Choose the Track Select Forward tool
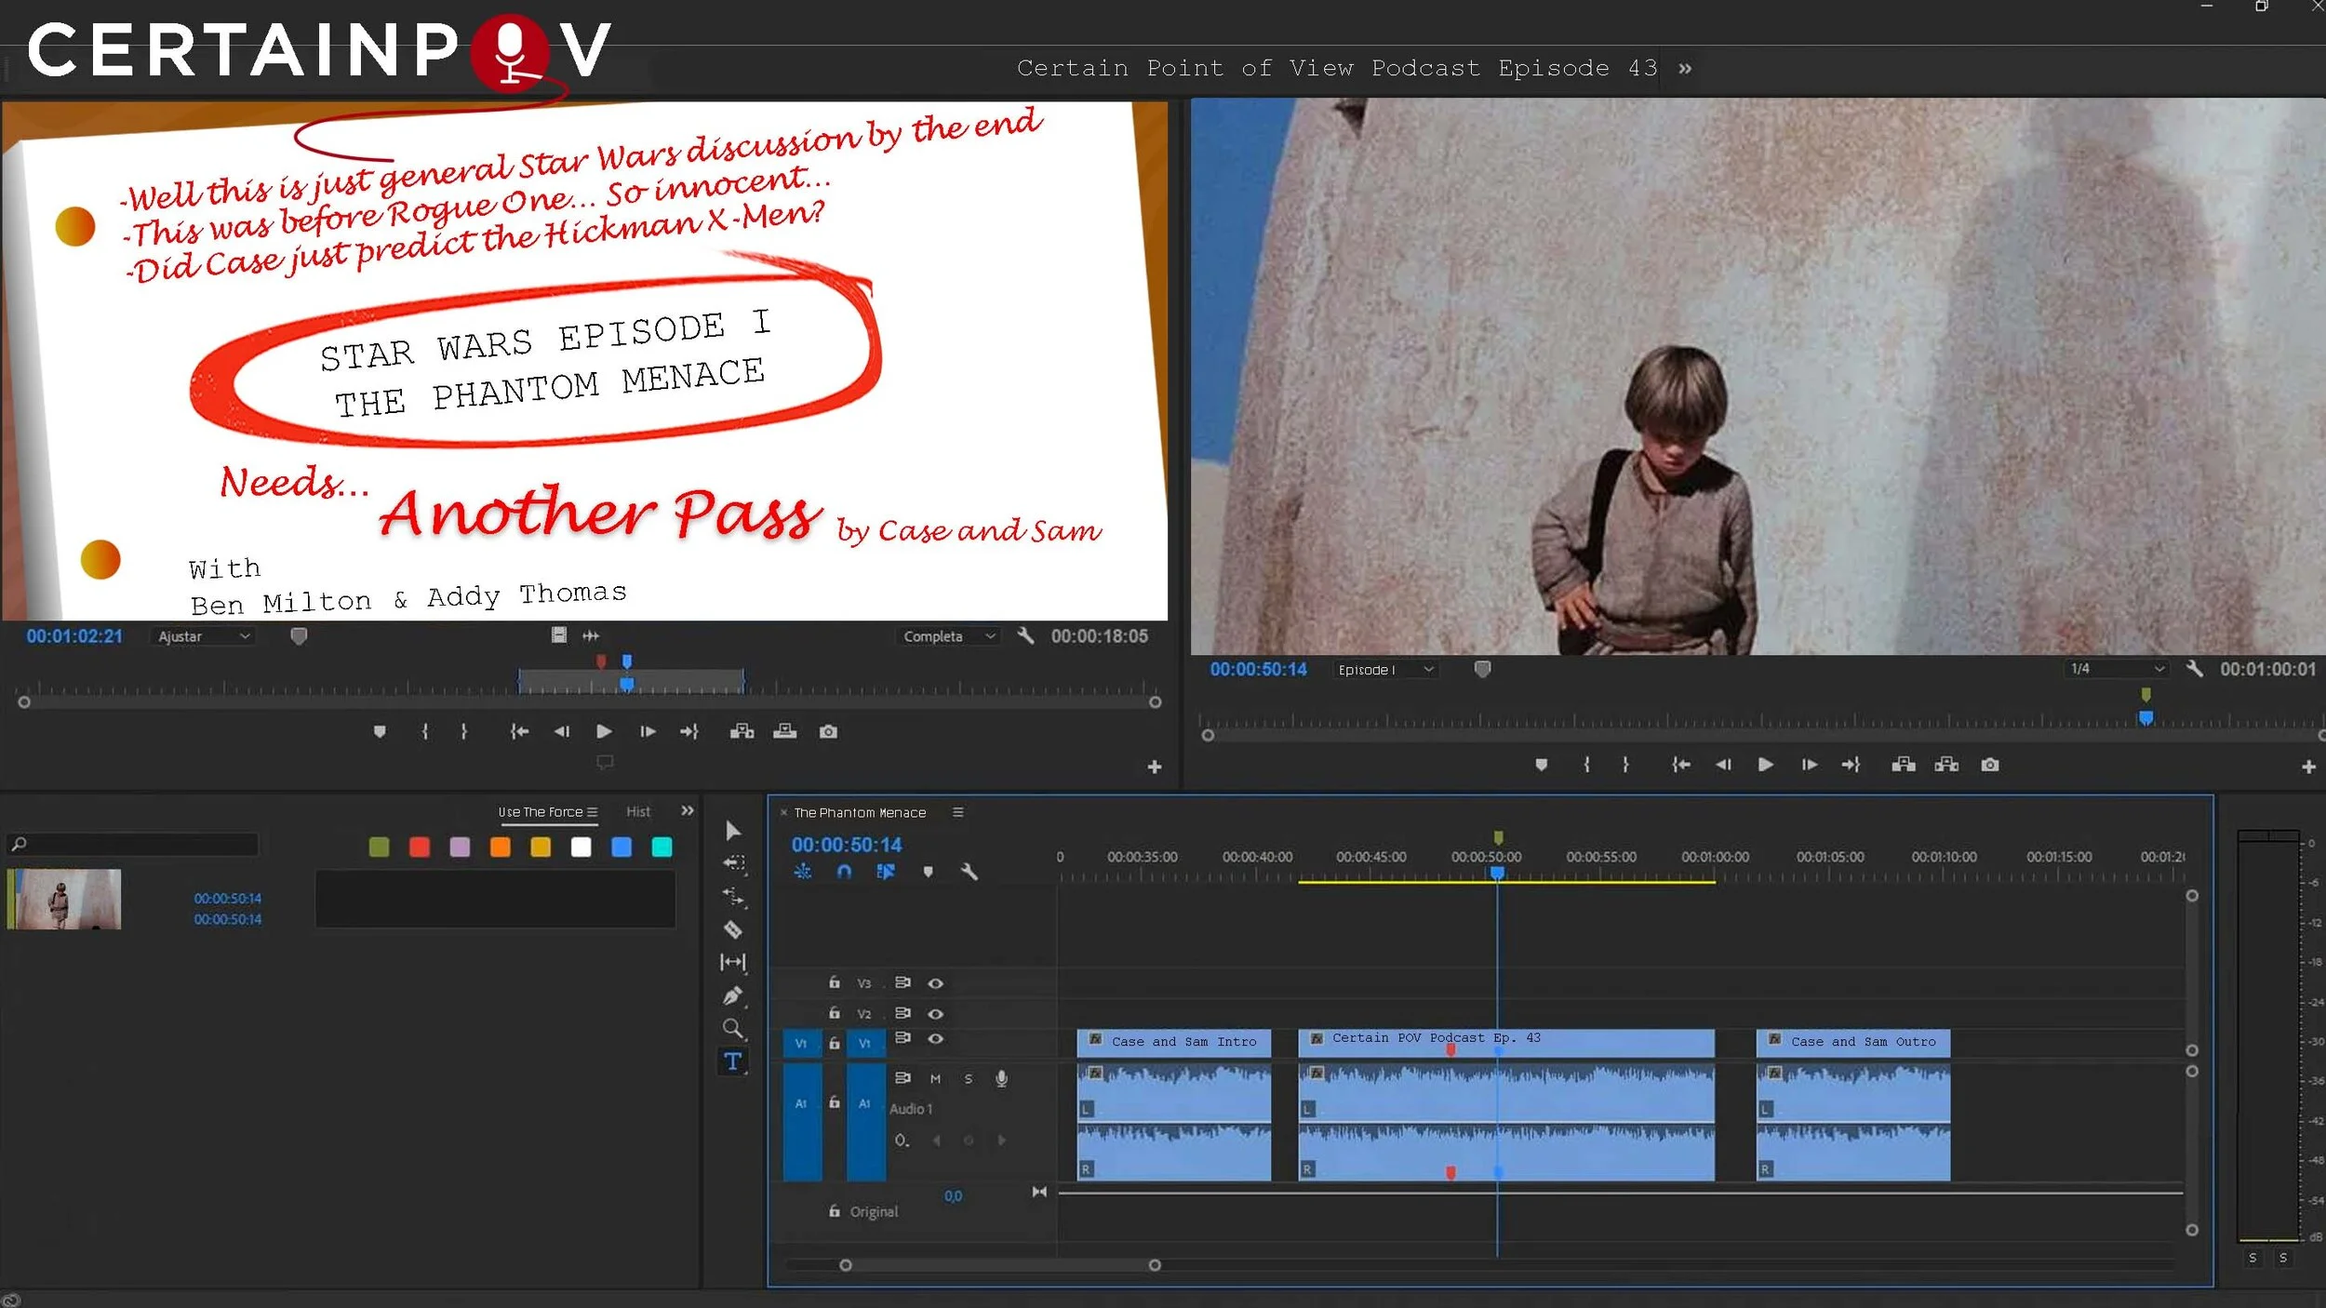 [x=734, y=863]
